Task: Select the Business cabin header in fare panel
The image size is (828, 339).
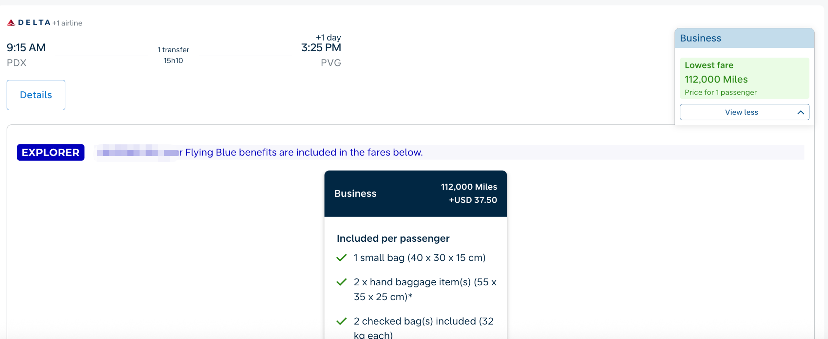Action: coord(744,38)
